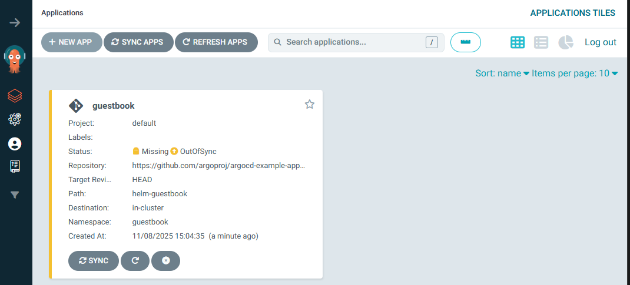Click the 'OutOfSync' status text
The height and width of the screenshot is (285, 630).
[198, 151]
